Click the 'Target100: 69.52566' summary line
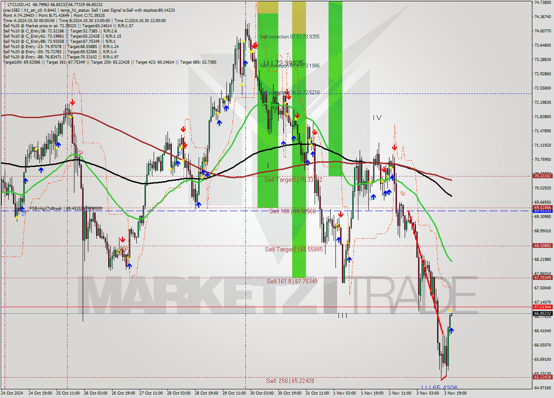Image resolution: width=554 pixels, height=398 pixels. click(110, 62)
